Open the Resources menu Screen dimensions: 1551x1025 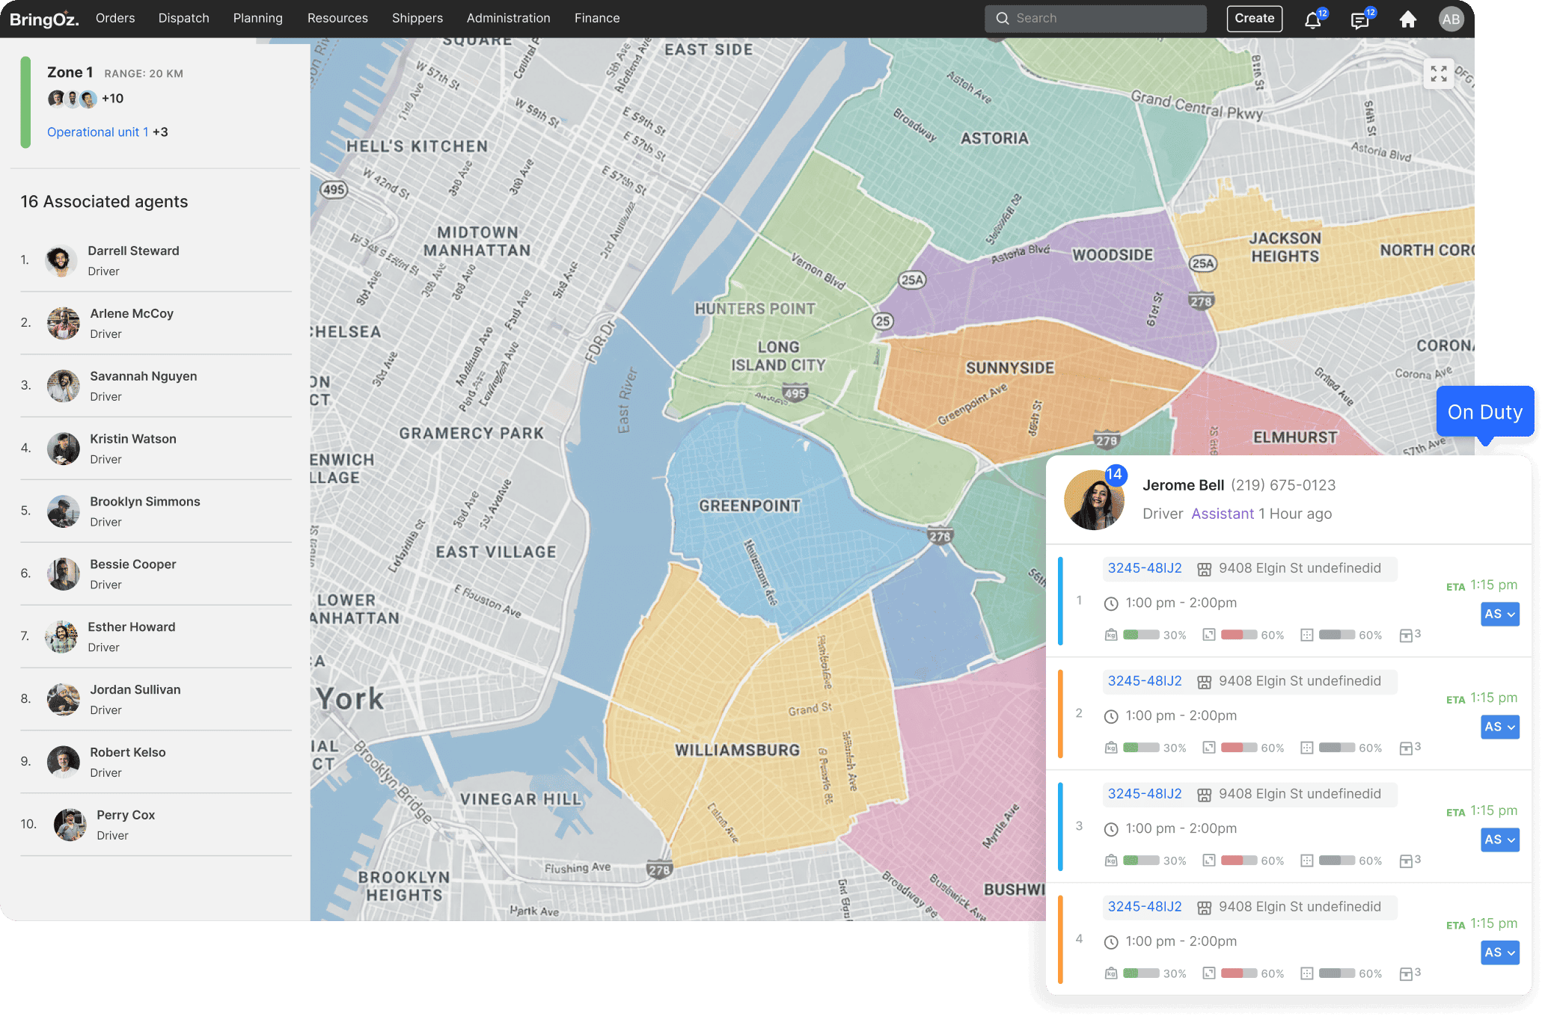pyautogui.click(x=337, y=18)
